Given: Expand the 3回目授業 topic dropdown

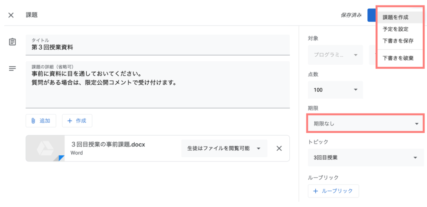Looking at the screenshot, I should pyautogui.click(x=366, y=157).
